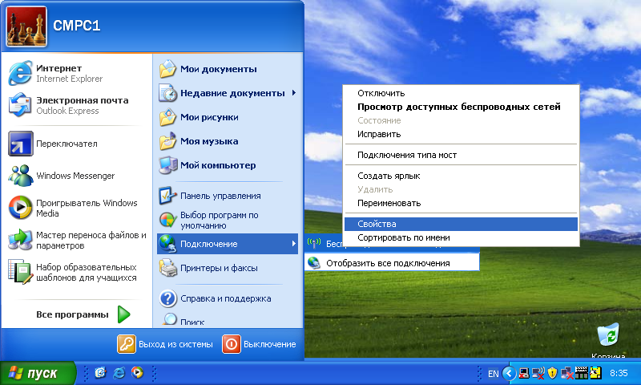This screenshot has width=641, height=385.
Task: Start Windows Messenger
Action: (x=76, y=176)
